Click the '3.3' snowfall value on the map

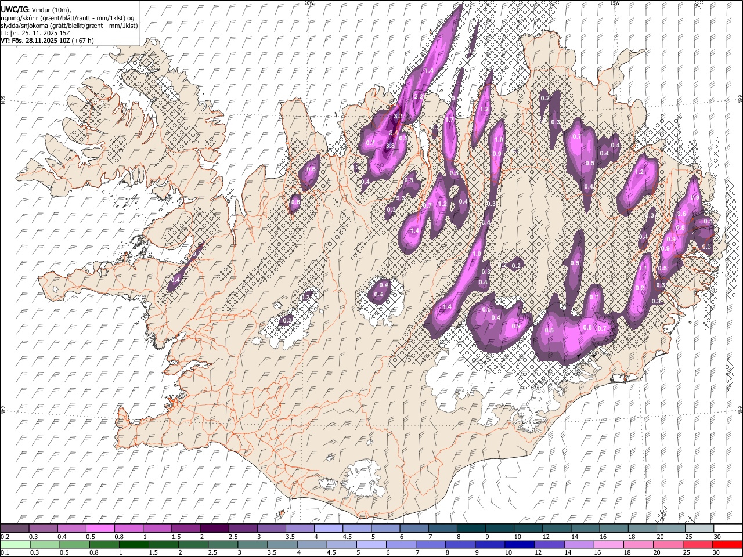pyautogui.click(x=398, y=117)
